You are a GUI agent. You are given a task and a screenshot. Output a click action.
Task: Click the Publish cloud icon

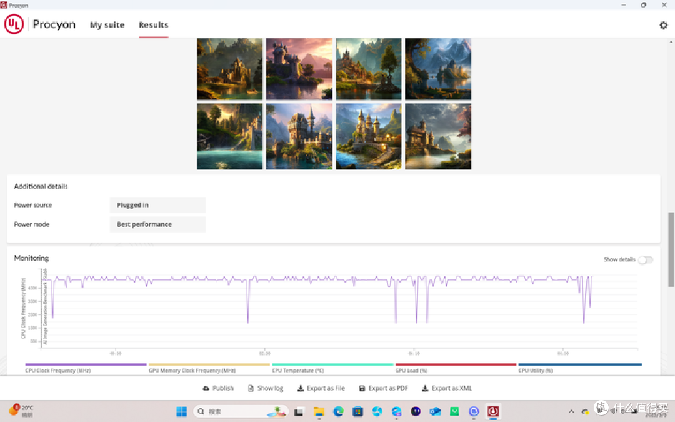206,388
